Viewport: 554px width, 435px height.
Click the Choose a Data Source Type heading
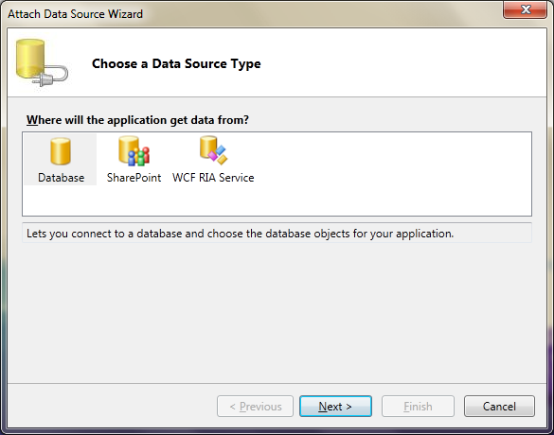(x=176, y=63)
